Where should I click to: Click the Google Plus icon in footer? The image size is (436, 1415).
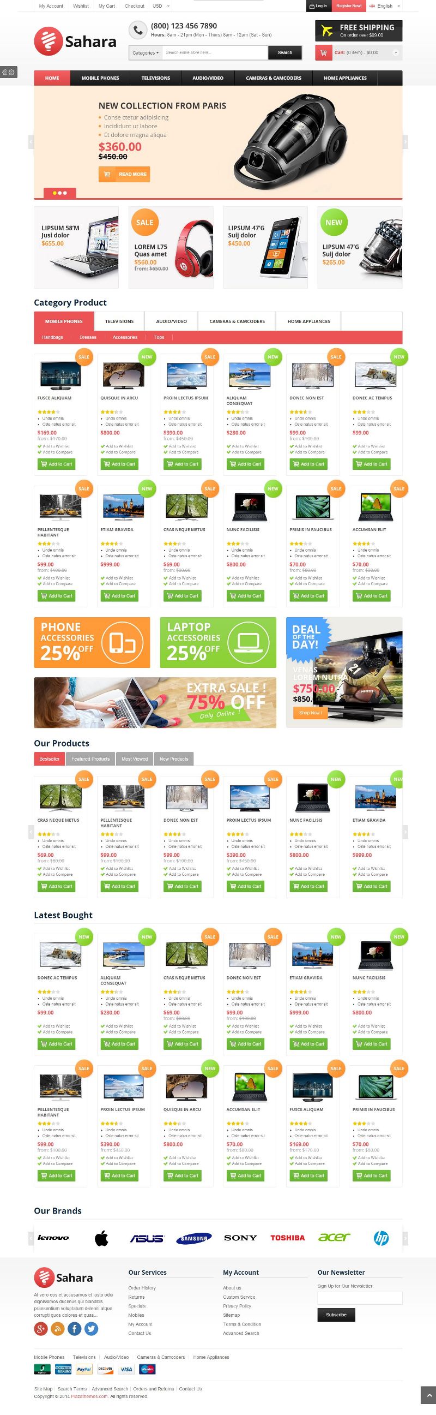click(41, 1329)
